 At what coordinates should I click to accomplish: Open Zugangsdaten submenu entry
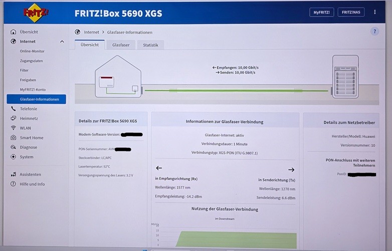tap(31, 60)
